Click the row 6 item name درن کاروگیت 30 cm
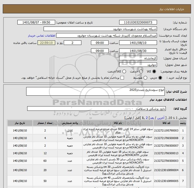Screen dimensions: 194x188 point(118,170)
